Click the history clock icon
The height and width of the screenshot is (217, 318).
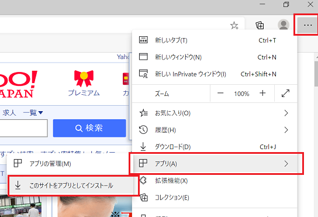[143, 130]
